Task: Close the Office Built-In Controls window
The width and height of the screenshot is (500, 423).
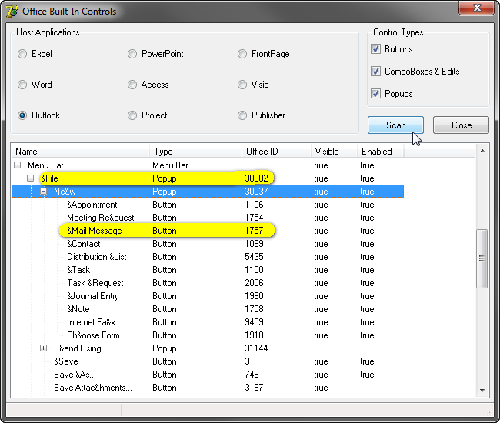Action: [x=477, y=8]
